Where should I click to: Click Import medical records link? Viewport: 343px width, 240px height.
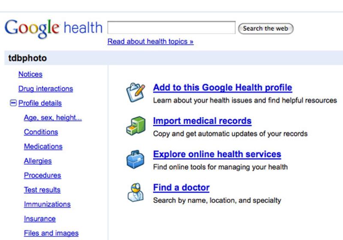click(202, 121)
